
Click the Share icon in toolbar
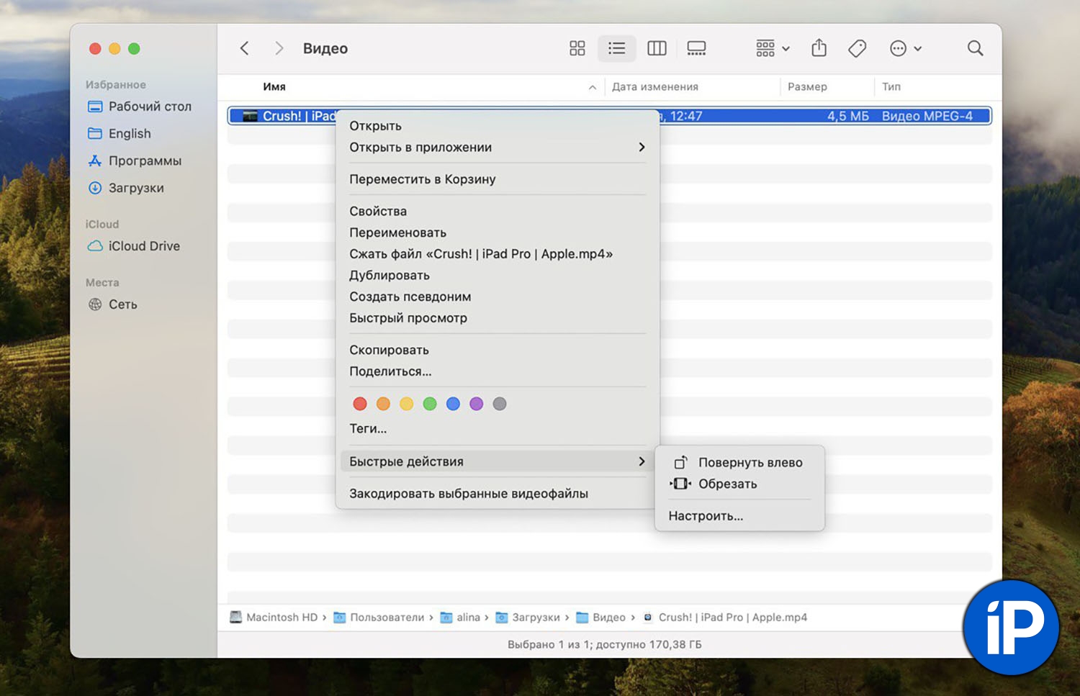tap(819, 48)
